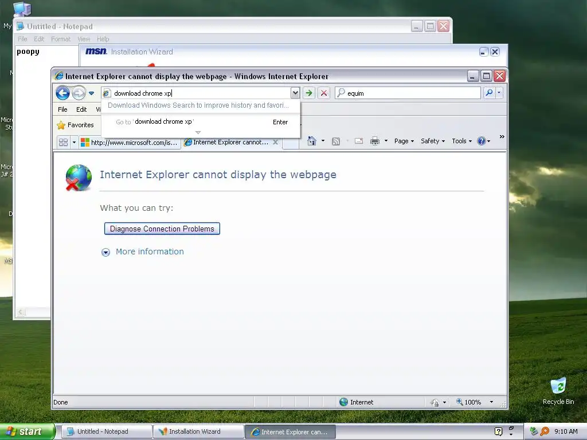Go back with the IE Back arrow
This screenshot has height=440, width=587.
[63, 93]
